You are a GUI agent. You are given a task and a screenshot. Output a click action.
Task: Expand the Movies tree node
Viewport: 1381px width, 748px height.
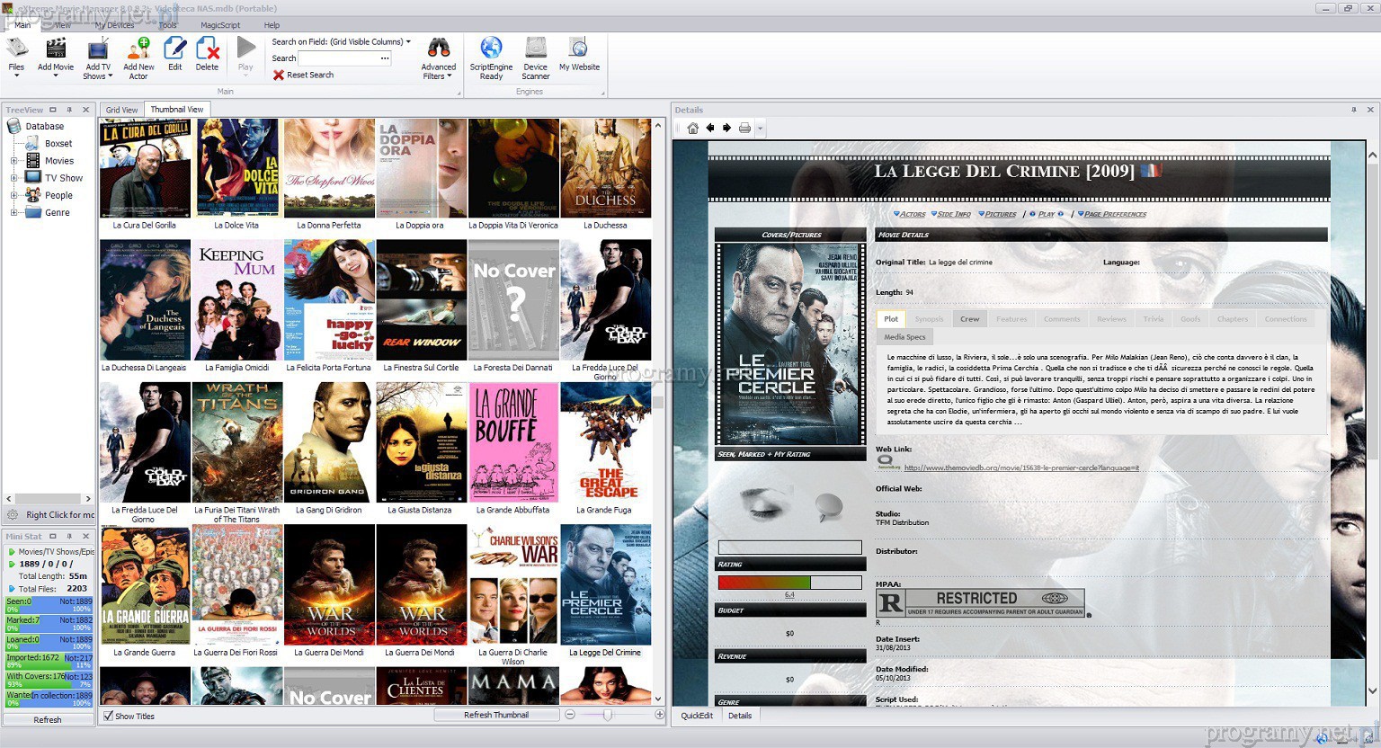point(14,161)
